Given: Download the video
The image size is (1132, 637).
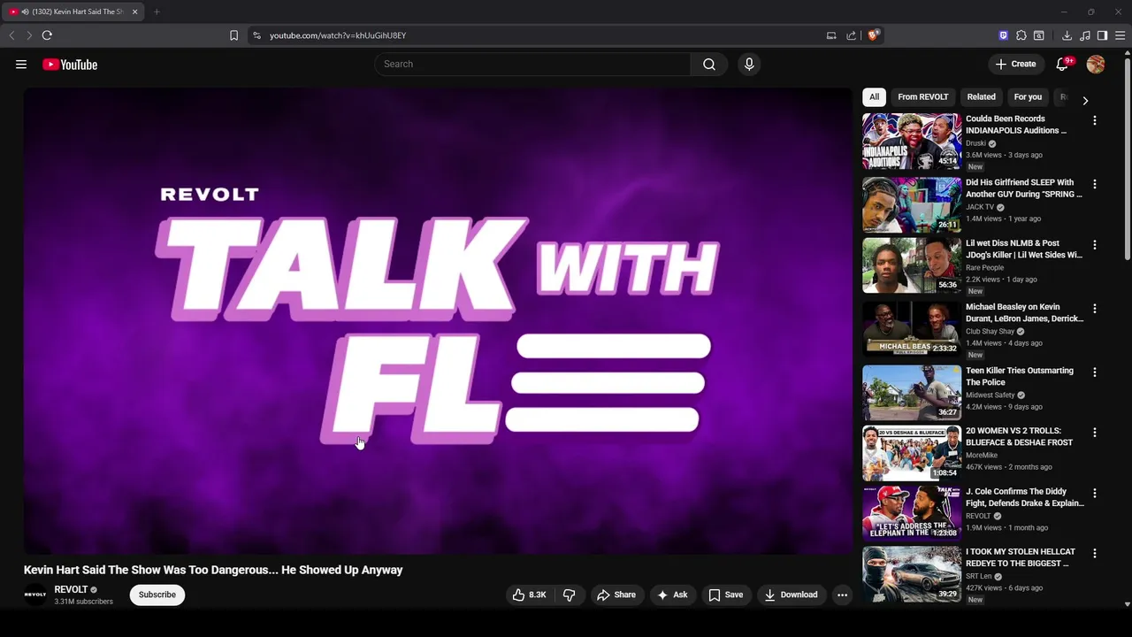Looking at the screenshot, I should pyautogui.click(x=792, y=595).
